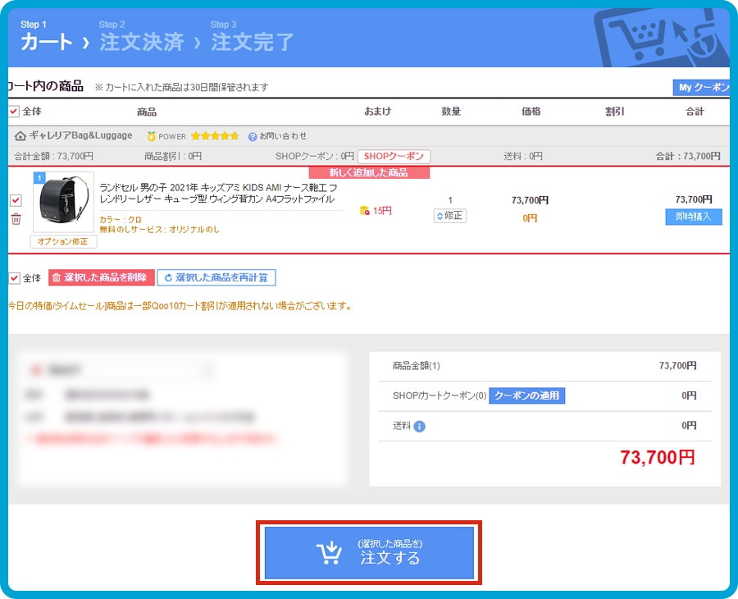Image resolution: width=738 pixels, height=599 pixels.
Task: Click 選択した商品を削除 button
Action: coord(101,278)
